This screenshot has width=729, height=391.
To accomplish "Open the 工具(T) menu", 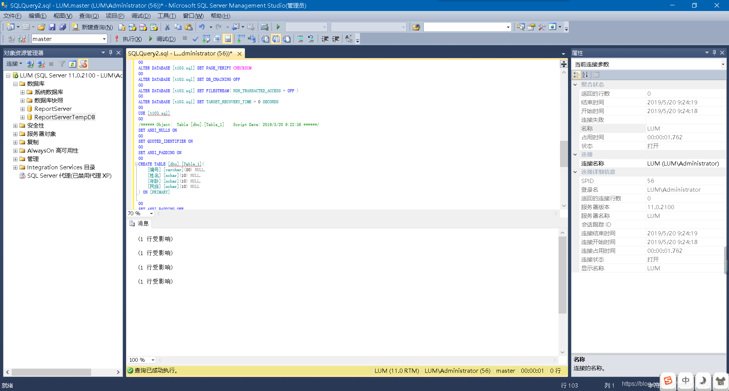I will (x=167, y=16).
